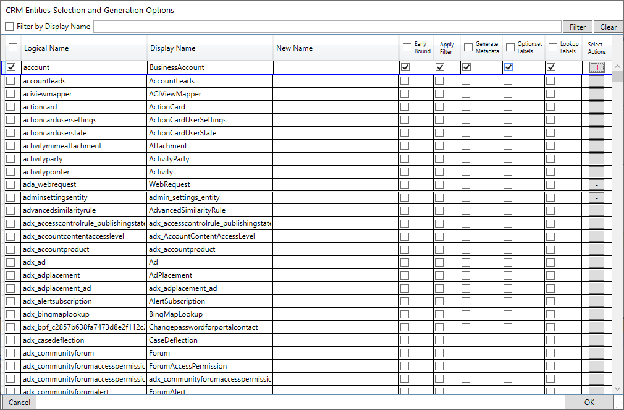Check Lookup Labels for the adminsettingsentity row
The width and height of the screenshot is (624, 410).
point(550,197)
